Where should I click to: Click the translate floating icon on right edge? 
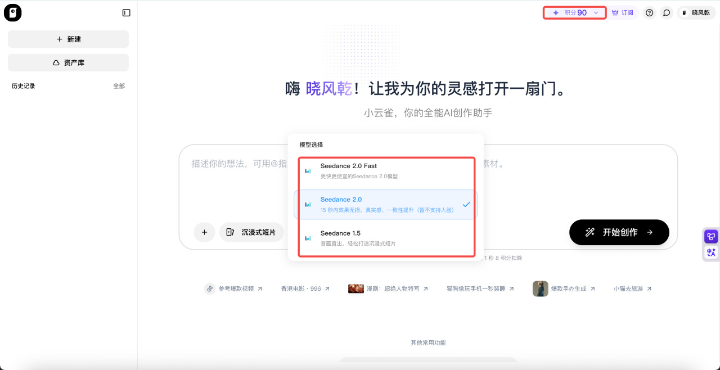pos(712,253)
